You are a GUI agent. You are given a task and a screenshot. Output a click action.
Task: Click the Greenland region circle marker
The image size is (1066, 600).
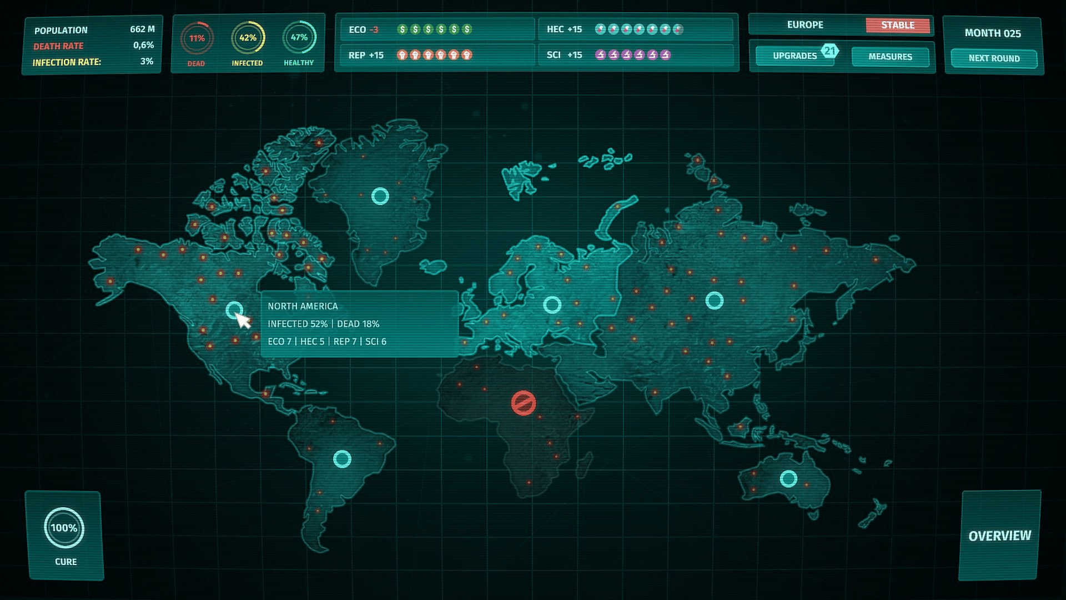click(x=380, y=196)
